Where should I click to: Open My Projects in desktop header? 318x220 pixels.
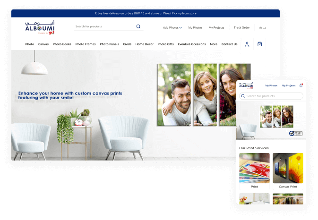click(216, 27)
